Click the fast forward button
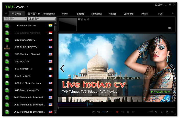The height and width of the screenshot is (118, 179). coord(133,112)
